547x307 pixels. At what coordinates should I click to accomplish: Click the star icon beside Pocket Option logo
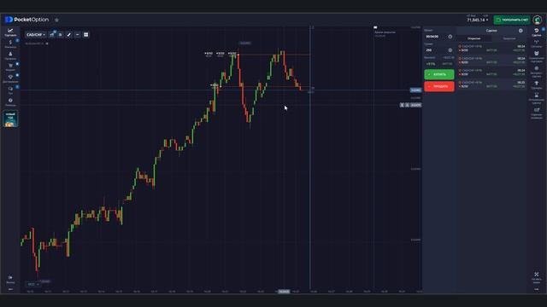[x=57, y=20]
